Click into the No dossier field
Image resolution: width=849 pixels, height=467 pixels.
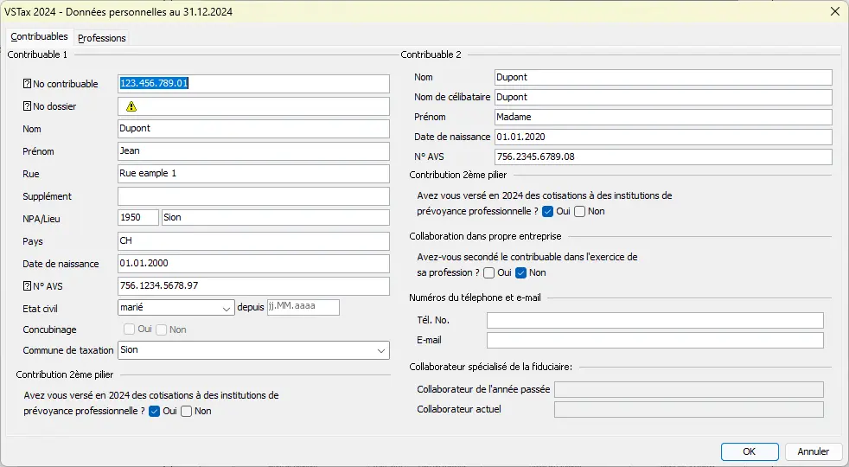tap(253, 106)
